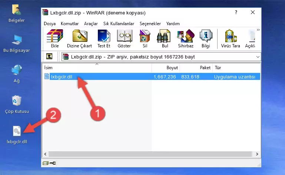Viewport: 285px width, 175px height.
Task: Go up one folder level
Action: (49, 57)
